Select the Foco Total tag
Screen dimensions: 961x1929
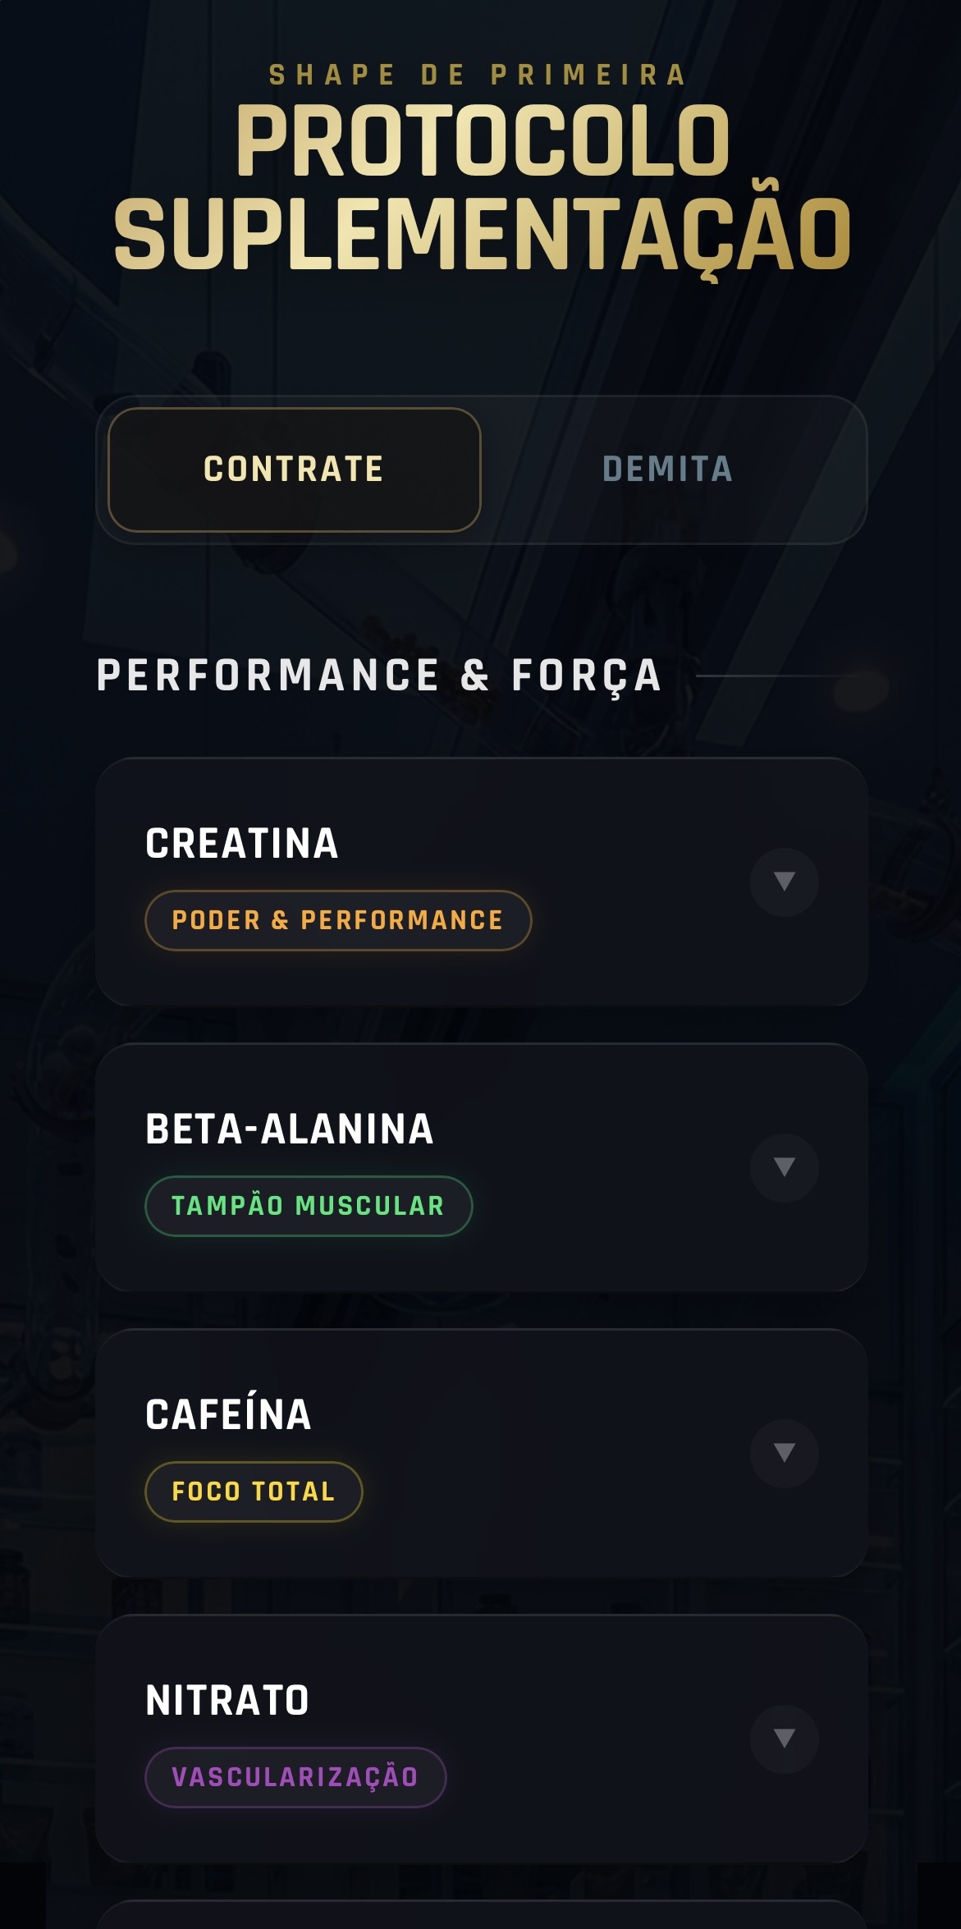[254, 1491]
